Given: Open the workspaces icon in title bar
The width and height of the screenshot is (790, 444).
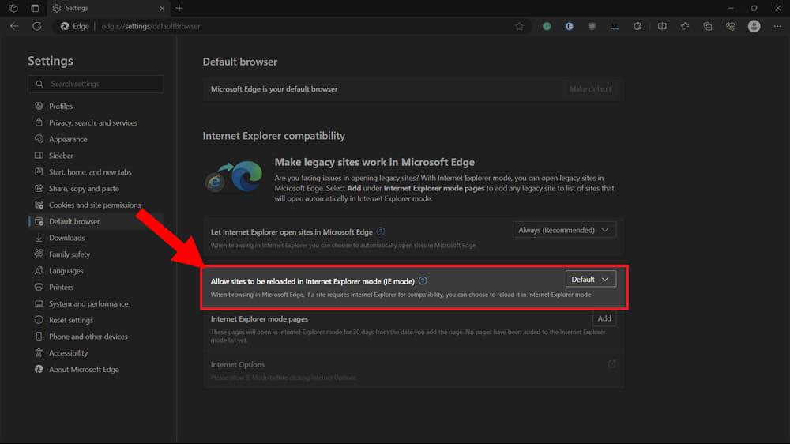Looking at the screenshot, I should pos(13,8).
